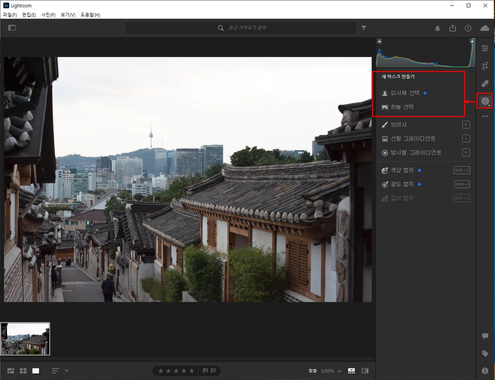
Task: Toggle show original before/after view
Action: point(365,371)
